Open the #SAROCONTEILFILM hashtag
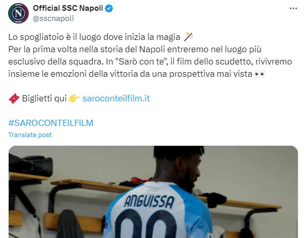Screen dimensions: 306x238 [x=51, y=123]
